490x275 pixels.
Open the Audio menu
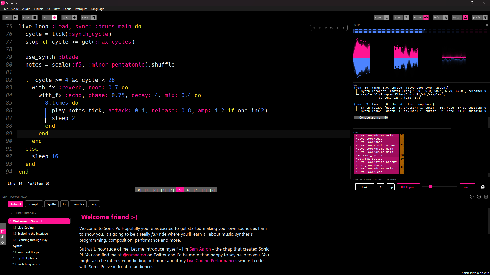click(x=26, y=9)
